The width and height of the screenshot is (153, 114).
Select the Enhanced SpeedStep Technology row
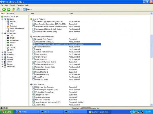click(x=67, y=44)
